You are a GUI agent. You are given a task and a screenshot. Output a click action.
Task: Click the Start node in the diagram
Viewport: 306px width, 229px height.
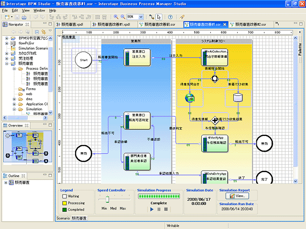click(x=83, y=59)
